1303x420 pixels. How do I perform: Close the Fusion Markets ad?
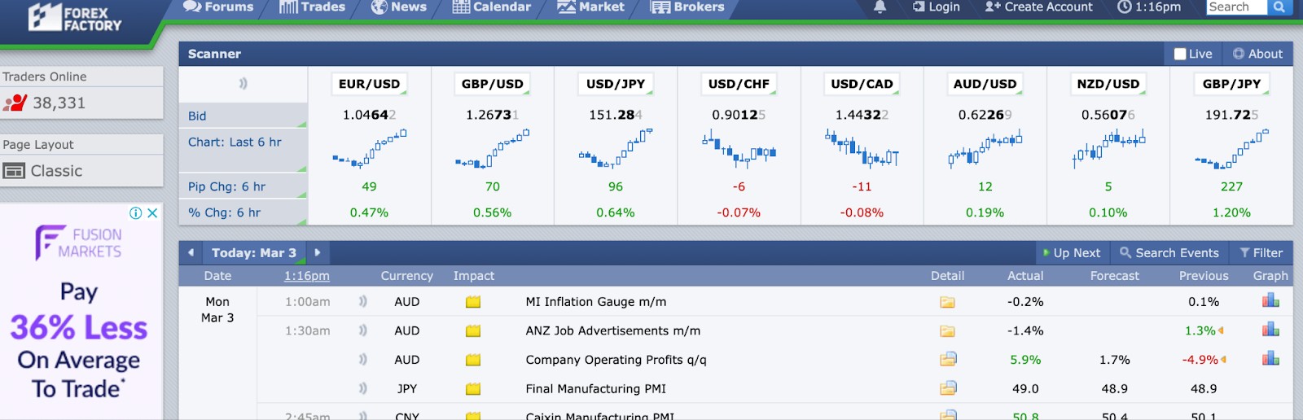coord(152,212)
